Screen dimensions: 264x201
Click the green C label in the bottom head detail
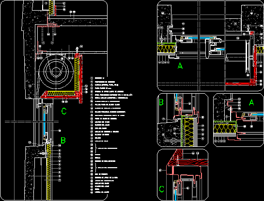point(161,189)
